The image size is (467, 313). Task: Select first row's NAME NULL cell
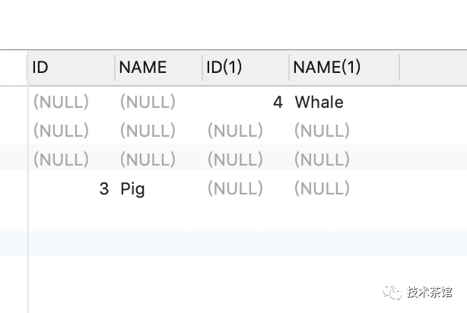148,102
